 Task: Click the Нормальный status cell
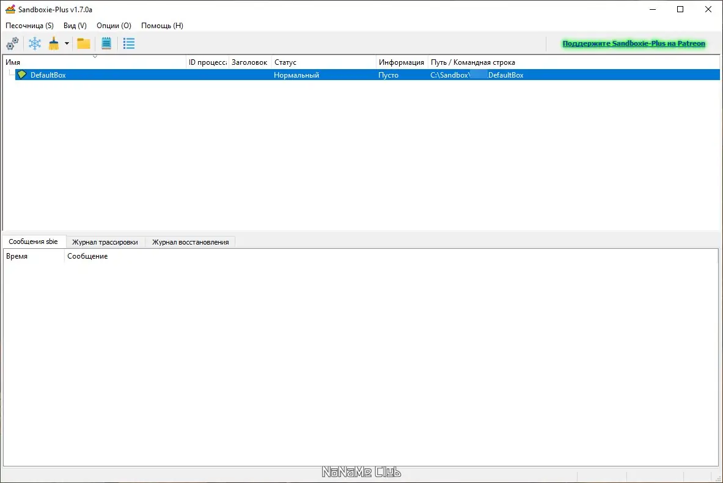tap(296, 75)
